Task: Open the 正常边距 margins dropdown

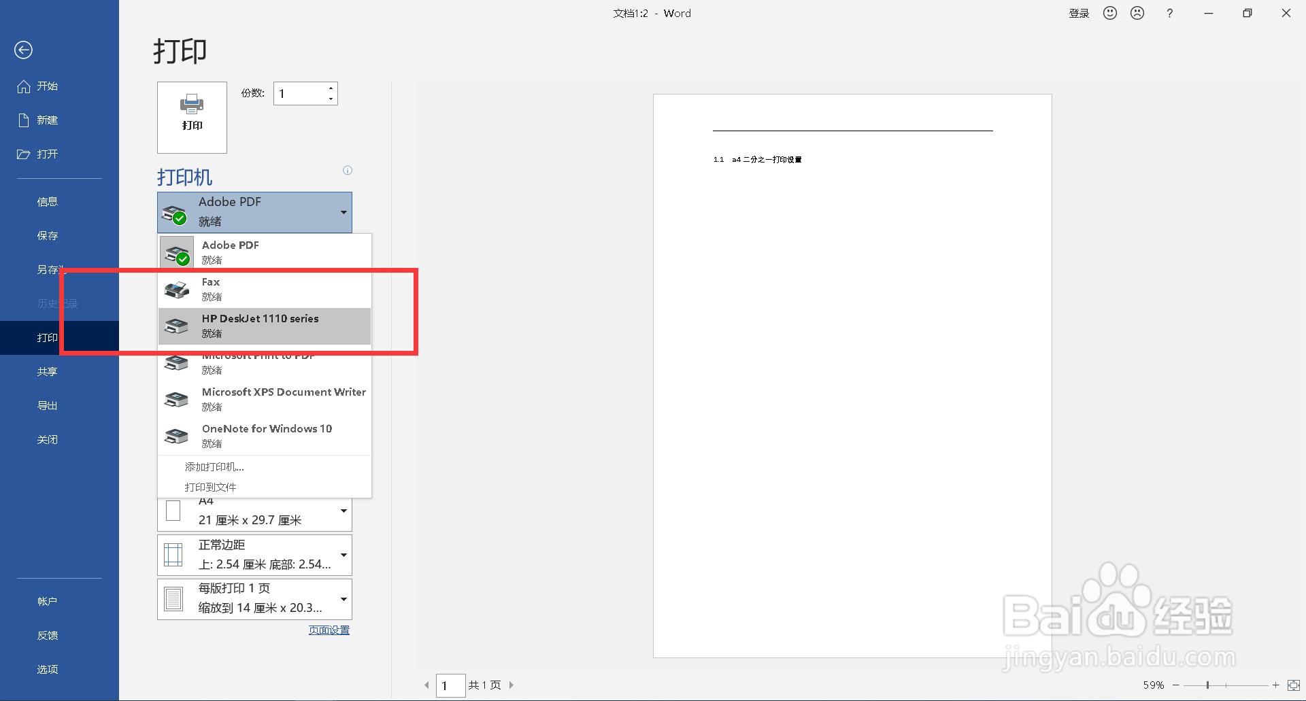Action: tap(254, 555)
